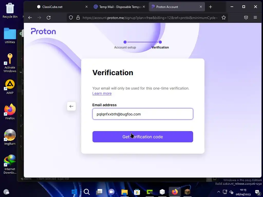Open taskbar Search
Image resolution: width=263 pixels, height=197 pixels.
[x=87, y=192]
